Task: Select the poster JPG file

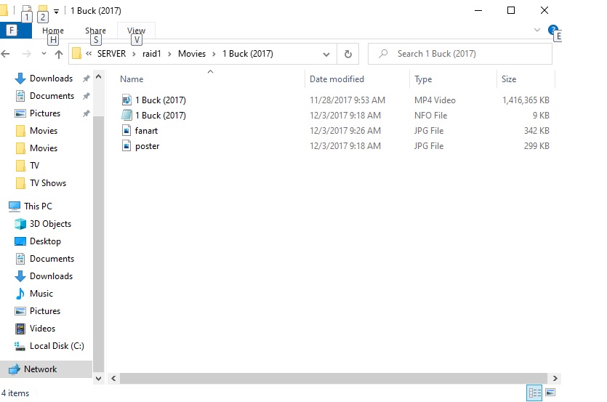Action: click(147, 146)
